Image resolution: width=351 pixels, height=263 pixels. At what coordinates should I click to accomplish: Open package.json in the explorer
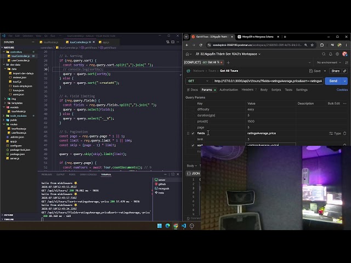(17, 154)
